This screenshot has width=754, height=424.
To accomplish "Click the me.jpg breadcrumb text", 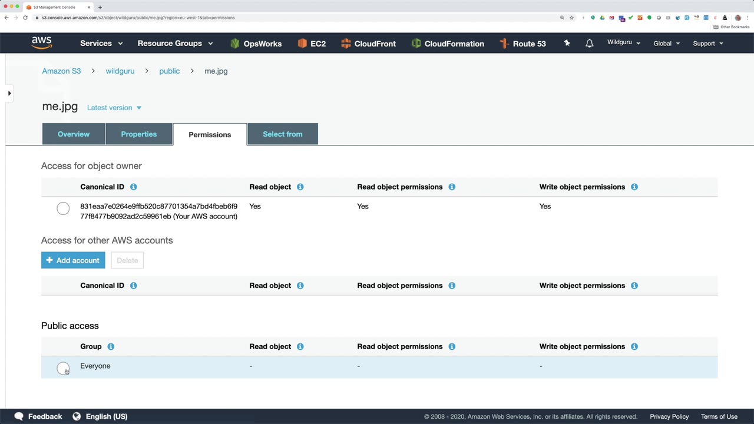I will pos(216,71).
